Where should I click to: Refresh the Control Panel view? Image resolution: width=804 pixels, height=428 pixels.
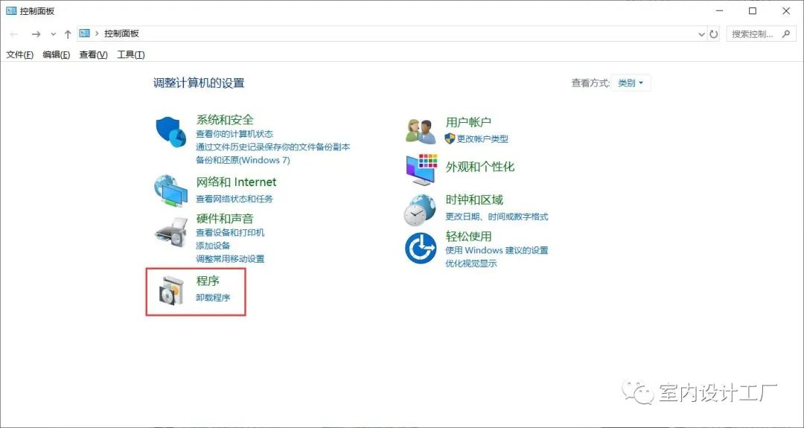click(714, 34)
